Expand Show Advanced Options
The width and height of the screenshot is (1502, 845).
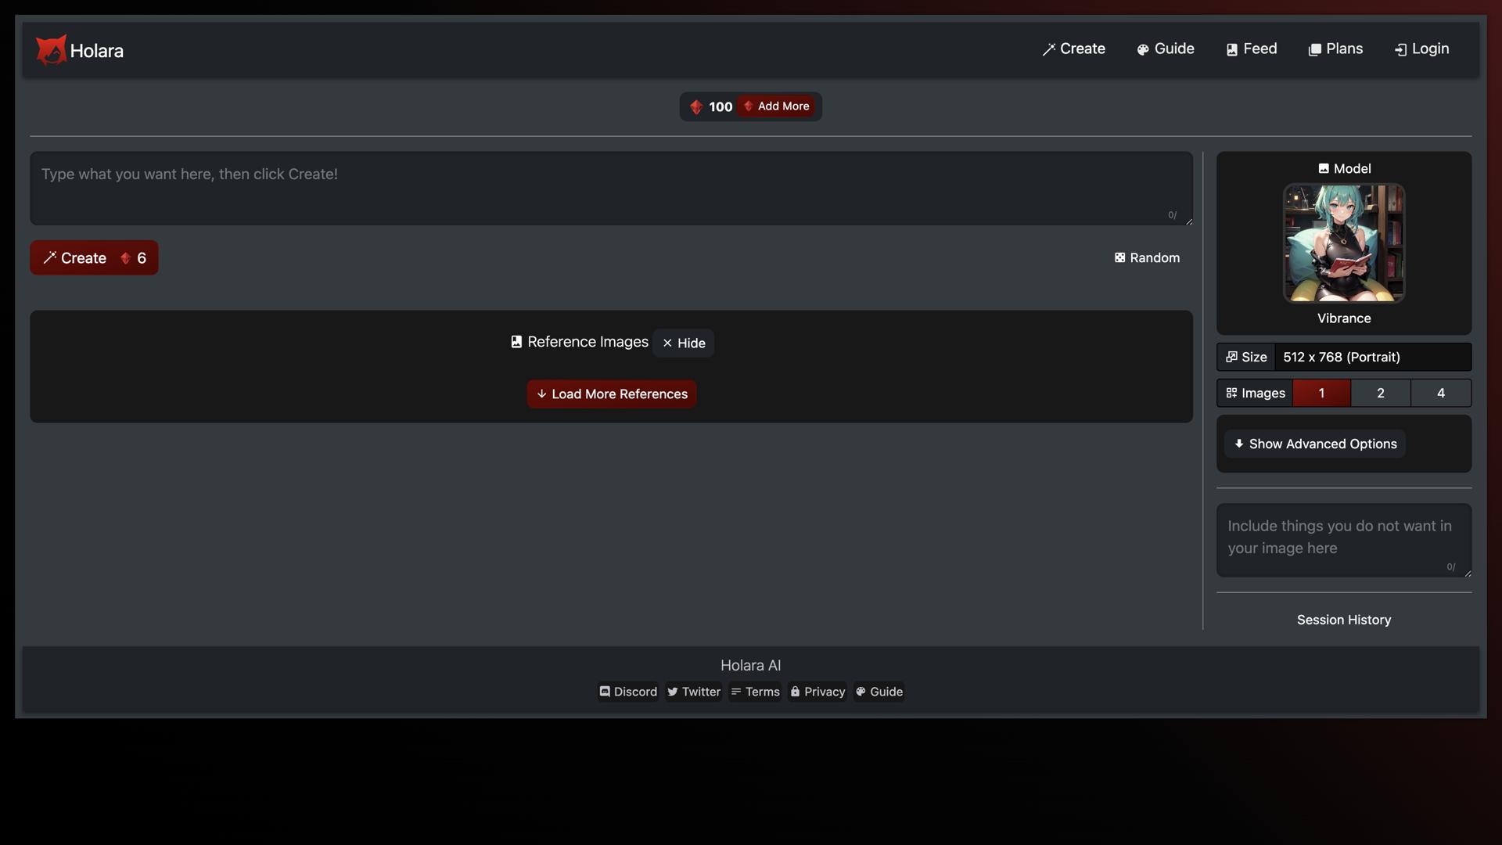[x=1314, y=444]
